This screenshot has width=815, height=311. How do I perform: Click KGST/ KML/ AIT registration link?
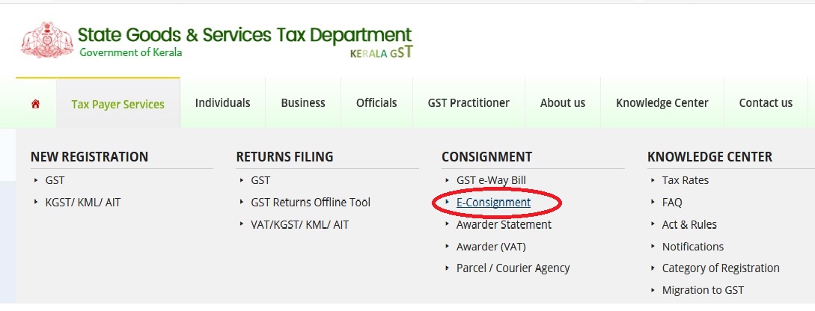[82, 203]
